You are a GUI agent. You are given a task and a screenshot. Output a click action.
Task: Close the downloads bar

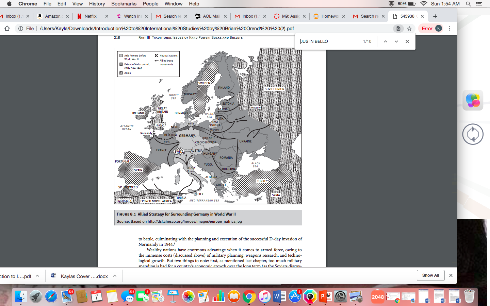[451, 275]
